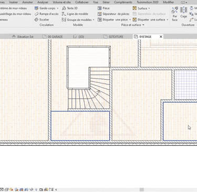
Task: Click the Par face opening tool
Action: point(174,14)
